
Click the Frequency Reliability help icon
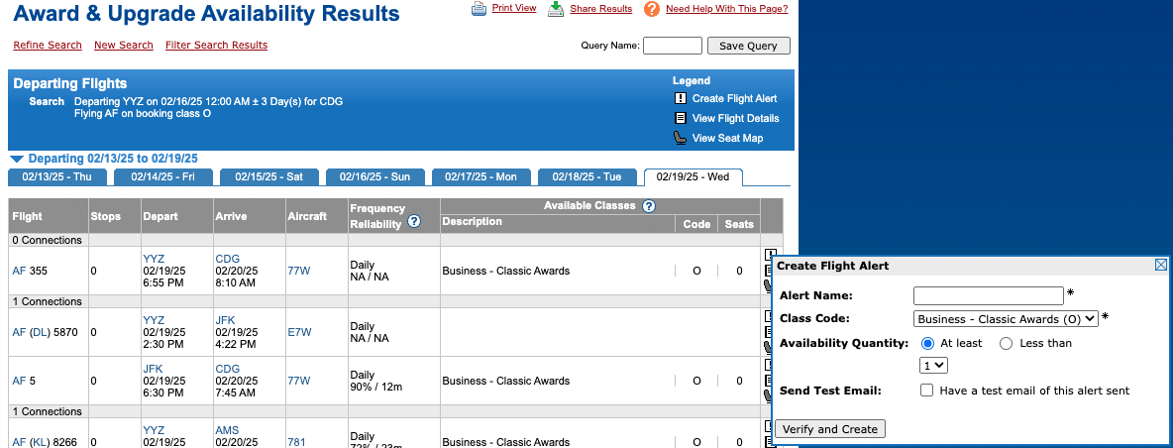(x=414, y=222)
